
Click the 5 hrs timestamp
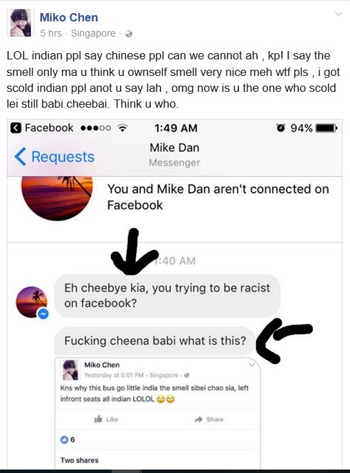tap(50, 33)
